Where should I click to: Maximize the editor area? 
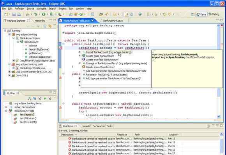click(x=221, y=20)
